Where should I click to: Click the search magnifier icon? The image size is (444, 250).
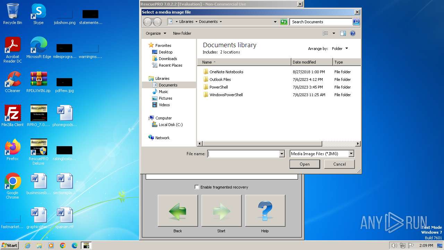[x=356, y=22]
